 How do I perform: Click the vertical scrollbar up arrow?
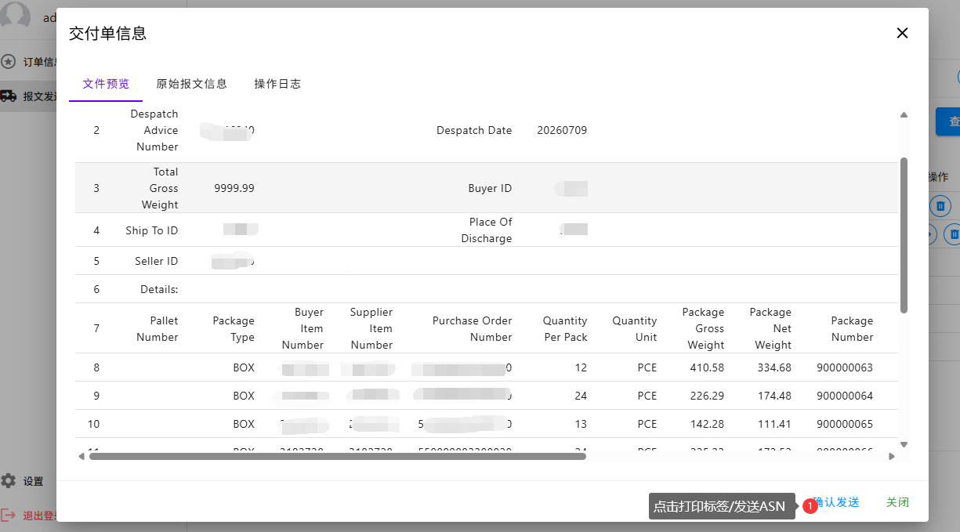point(904,115)
